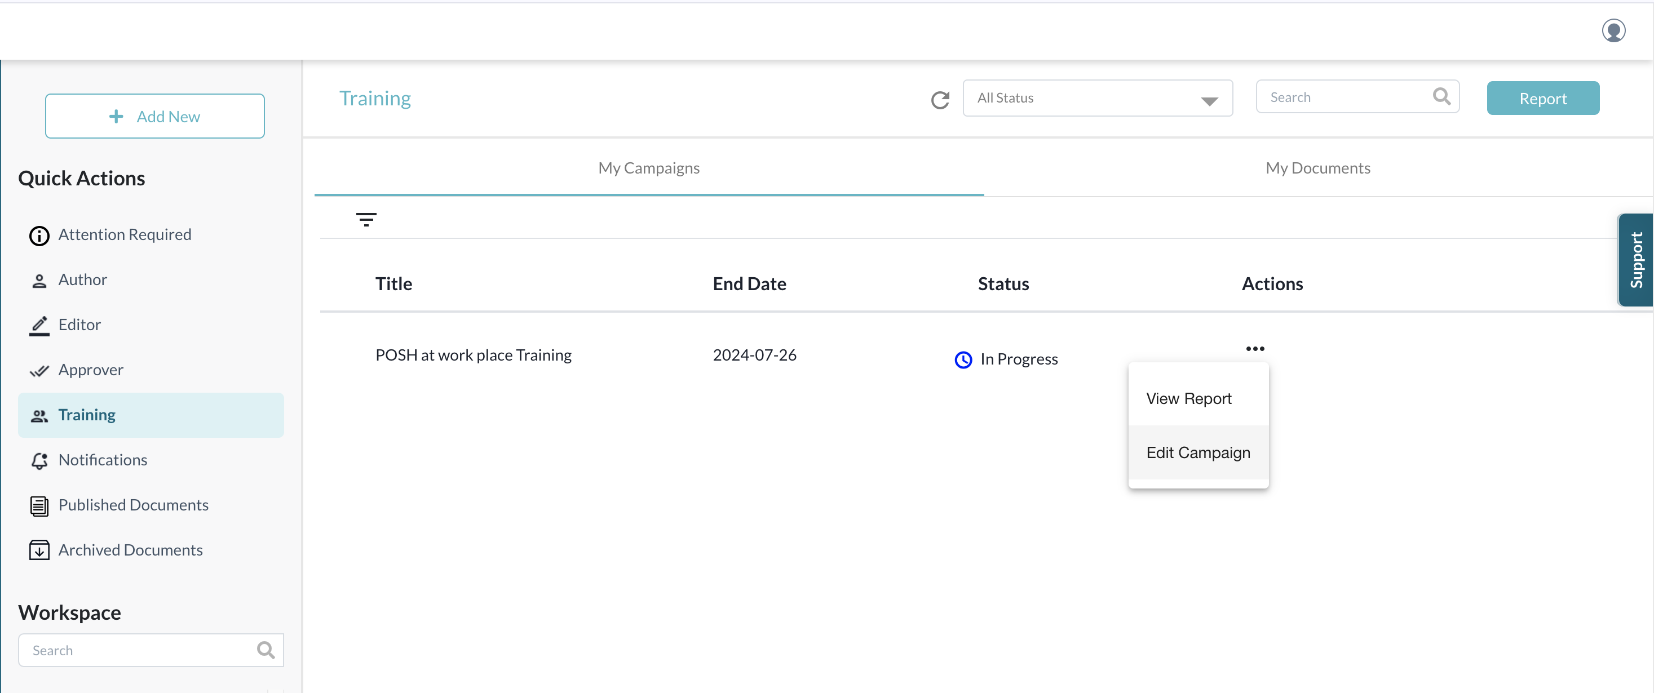
Task: Click the refresh icon beside All Status
Action: 940,100
